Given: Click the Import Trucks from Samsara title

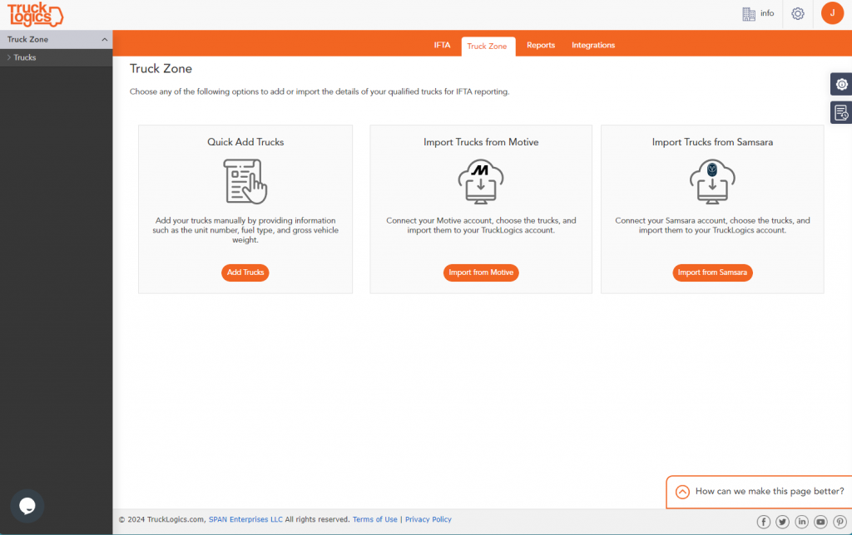Looking at the screenshot, I should 712,142.
